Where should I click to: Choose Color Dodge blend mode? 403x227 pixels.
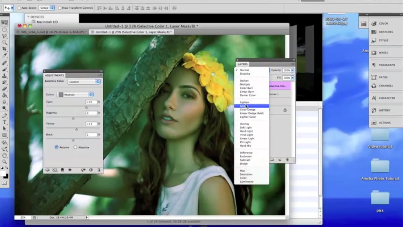click(248, 109)
